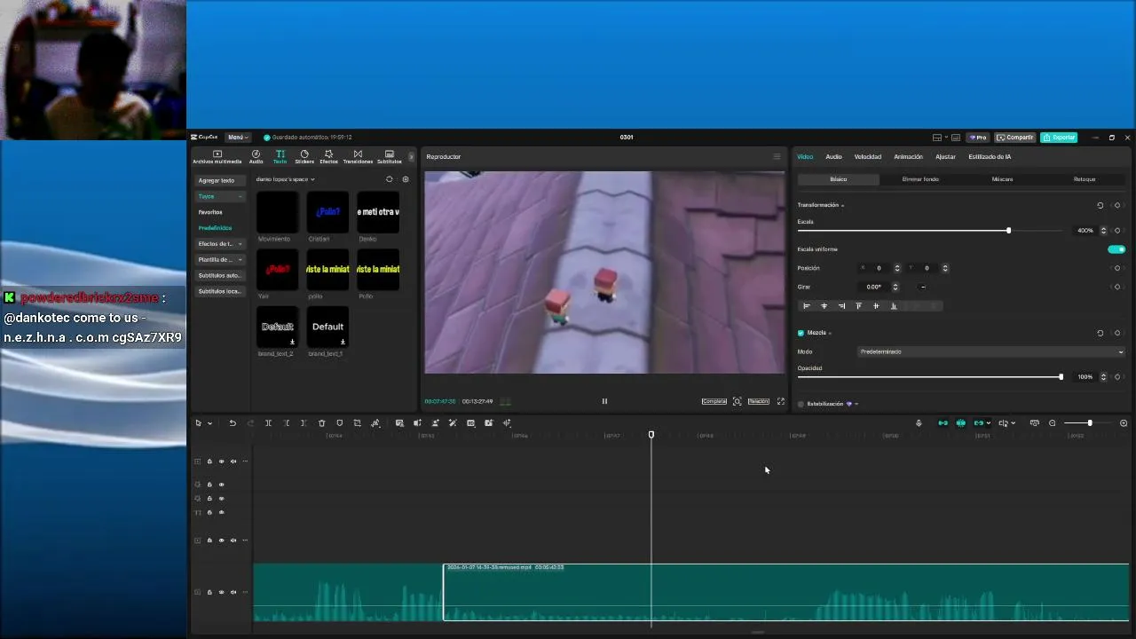This screenshot has width=1136, height=639.
Task: Select the Cristian text preset
Action: [x=327, y=212]
